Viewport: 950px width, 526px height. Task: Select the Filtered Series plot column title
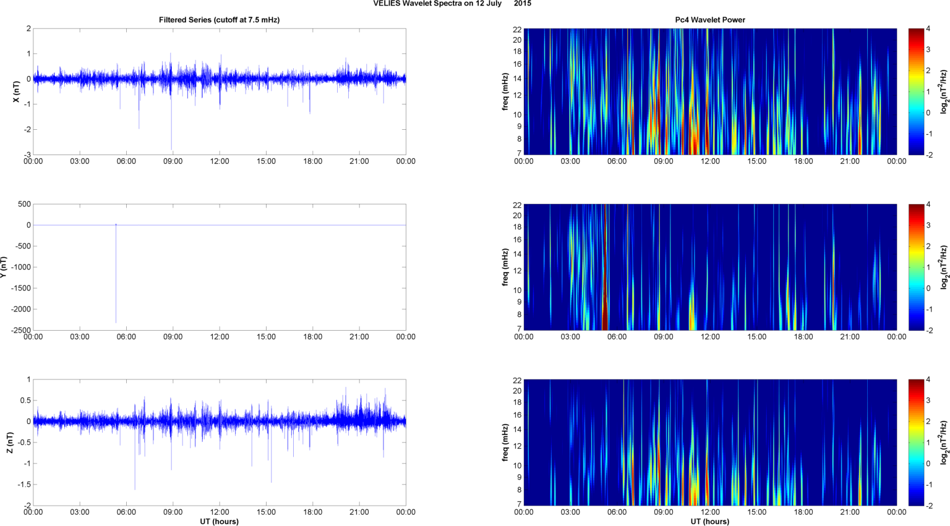click(219, 20)
